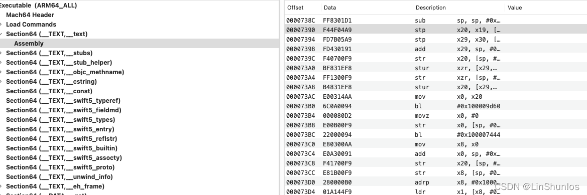Click data bytes FF1300F9
Viewport: 587px width, 195px height.
337,77
